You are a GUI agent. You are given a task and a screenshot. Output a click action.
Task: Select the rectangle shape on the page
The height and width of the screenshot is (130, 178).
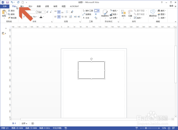91,70
